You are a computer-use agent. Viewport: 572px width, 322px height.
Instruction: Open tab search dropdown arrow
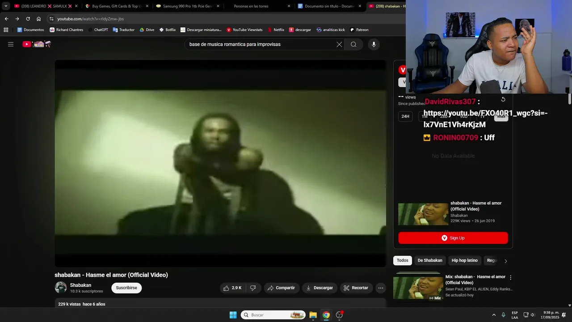(x=6, y=6)
